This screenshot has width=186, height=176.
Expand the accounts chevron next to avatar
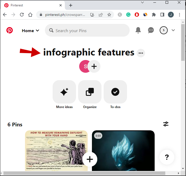click(x=173, y=30)
